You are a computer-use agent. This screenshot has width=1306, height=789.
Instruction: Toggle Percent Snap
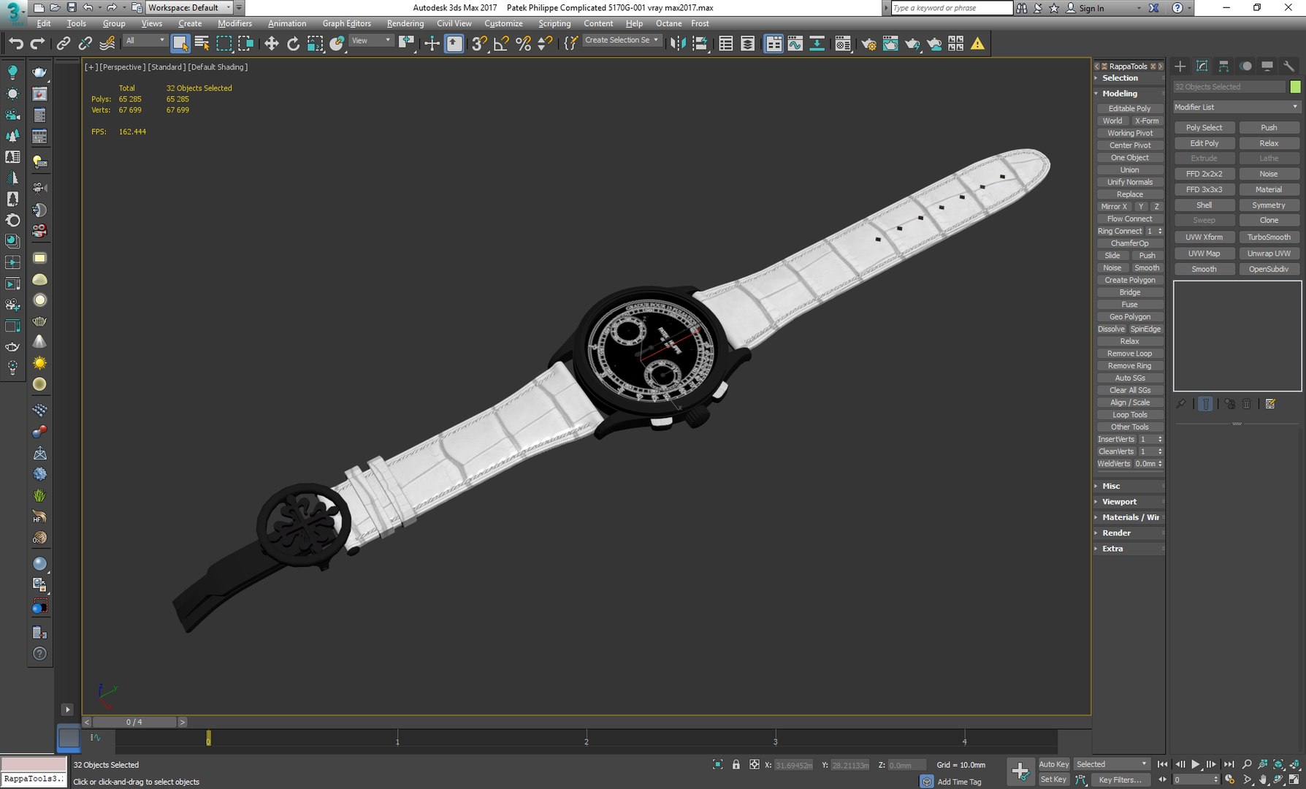point(523,44)
